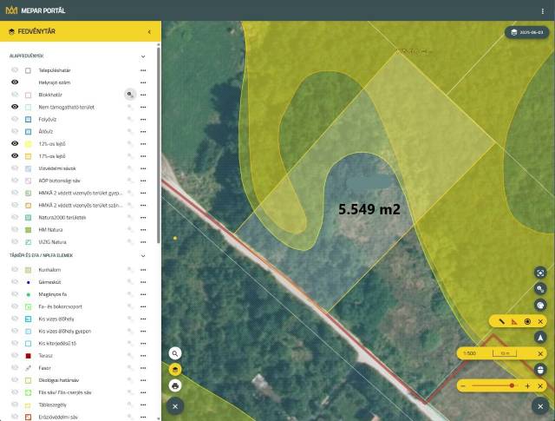Select the line distance measuring tool
555x421 pixels.
coord(502,321)
